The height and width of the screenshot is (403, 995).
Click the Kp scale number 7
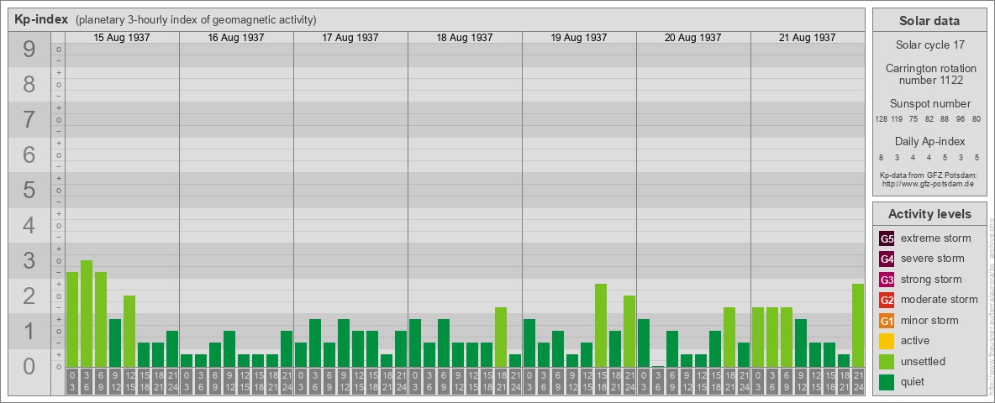pos(29,120)
